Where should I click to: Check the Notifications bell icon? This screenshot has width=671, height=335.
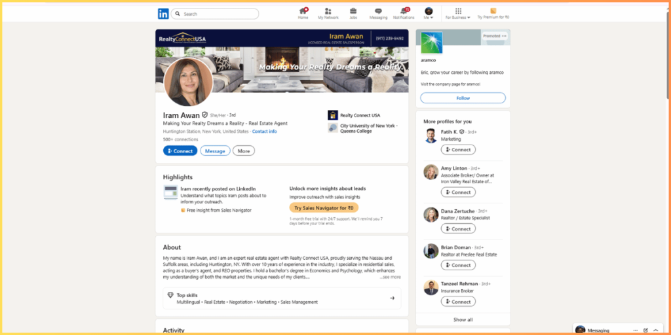point(404,12)
